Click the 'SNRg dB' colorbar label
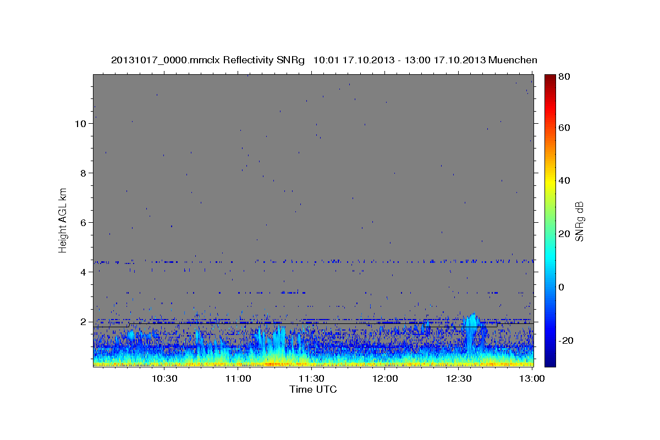This screenshot has width=660, height=440. point(579,221)
